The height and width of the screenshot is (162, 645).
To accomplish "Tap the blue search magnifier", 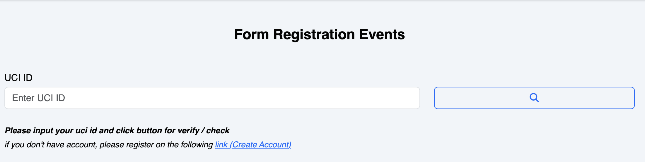I will 534,98.
